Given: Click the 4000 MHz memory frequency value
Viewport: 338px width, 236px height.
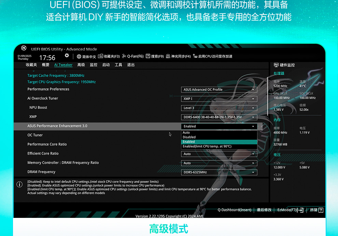Looking at the screenshot, I should click(x=280, y=133).
